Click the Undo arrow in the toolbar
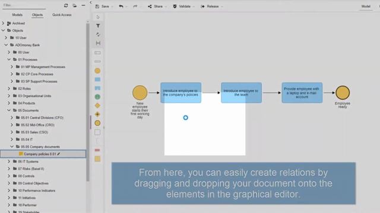 point(121,7)
